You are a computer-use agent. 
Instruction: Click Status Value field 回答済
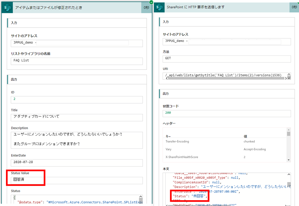(x=77, y=181)
